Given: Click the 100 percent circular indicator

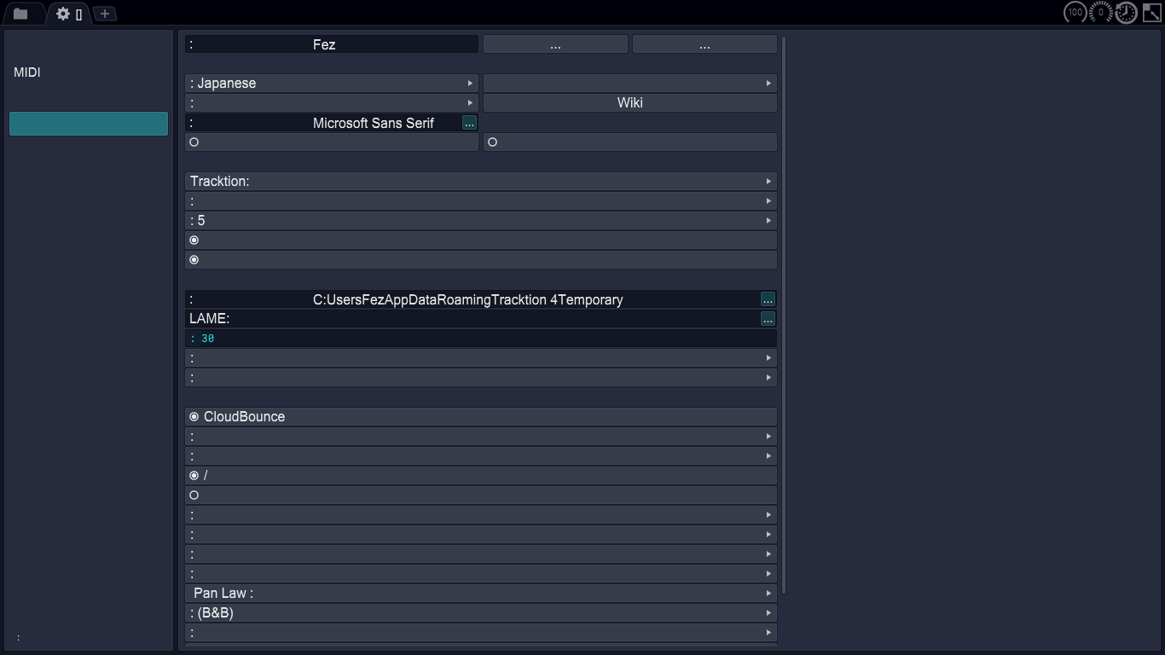Looking at the screenshot, I should click(1075, 12).
